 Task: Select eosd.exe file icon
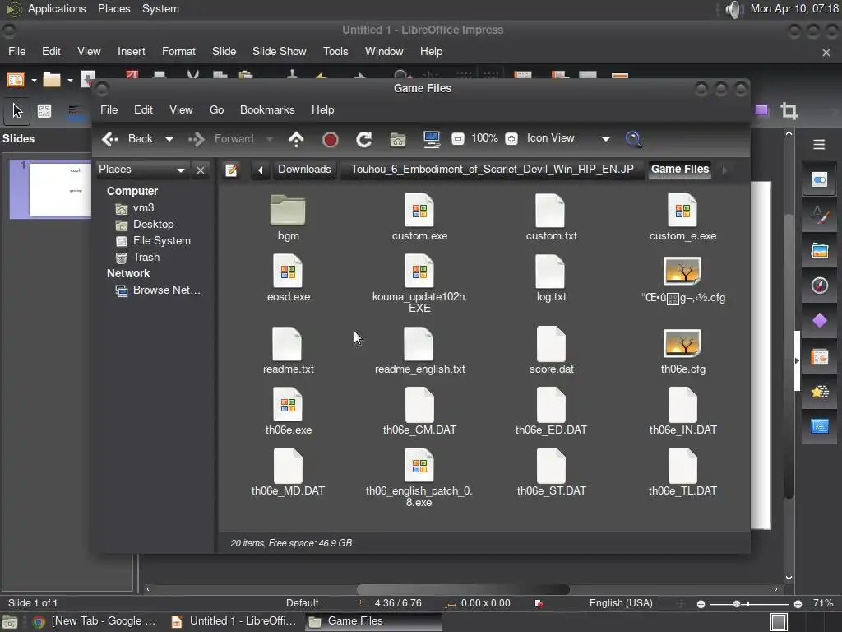point(288,270)
